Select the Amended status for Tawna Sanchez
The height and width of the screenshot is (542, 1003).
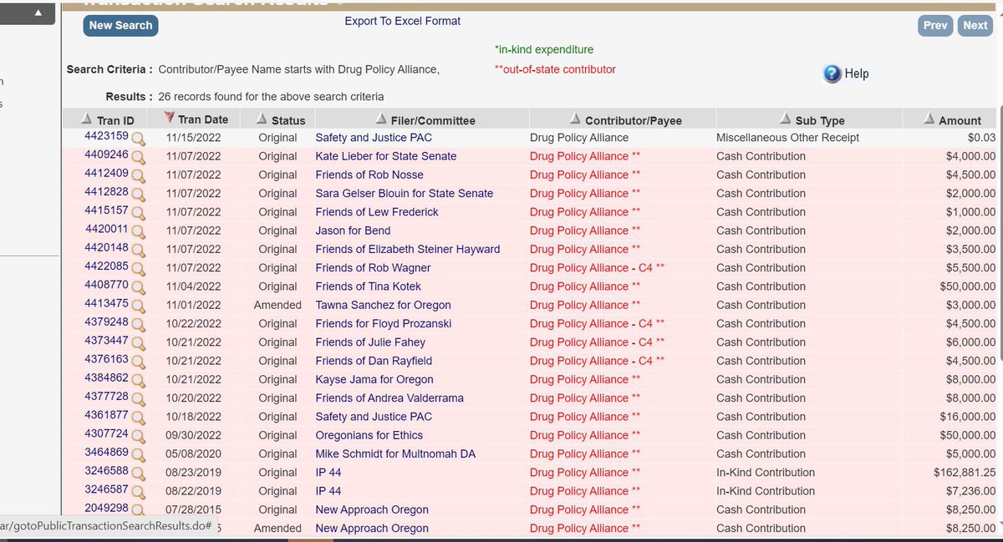pyautogui.click(x=277, y=305)
